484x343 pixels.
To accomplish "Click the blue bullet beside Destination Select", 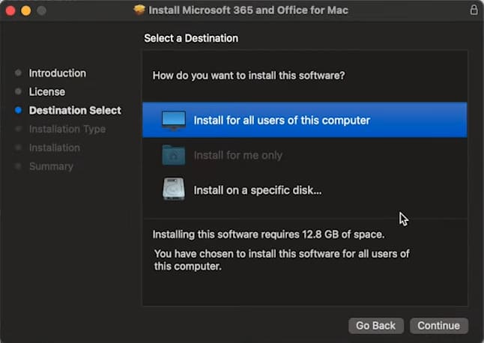I will [x=18, y=111].
